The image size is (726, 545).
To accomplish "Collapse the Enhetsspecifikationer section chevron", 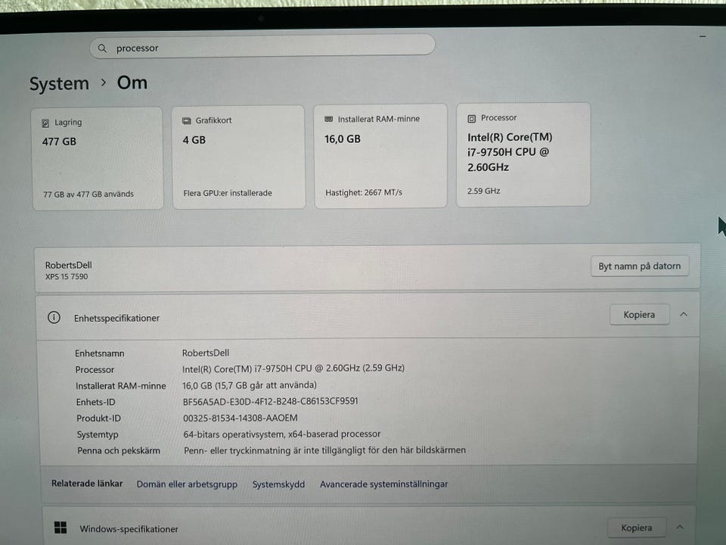I will click(684, 314).
